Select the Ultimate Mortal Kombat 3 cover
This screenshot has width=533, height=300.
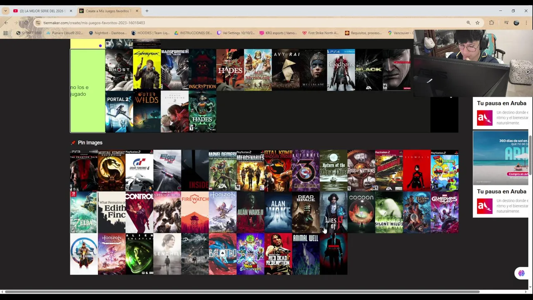tap(306, 170)
